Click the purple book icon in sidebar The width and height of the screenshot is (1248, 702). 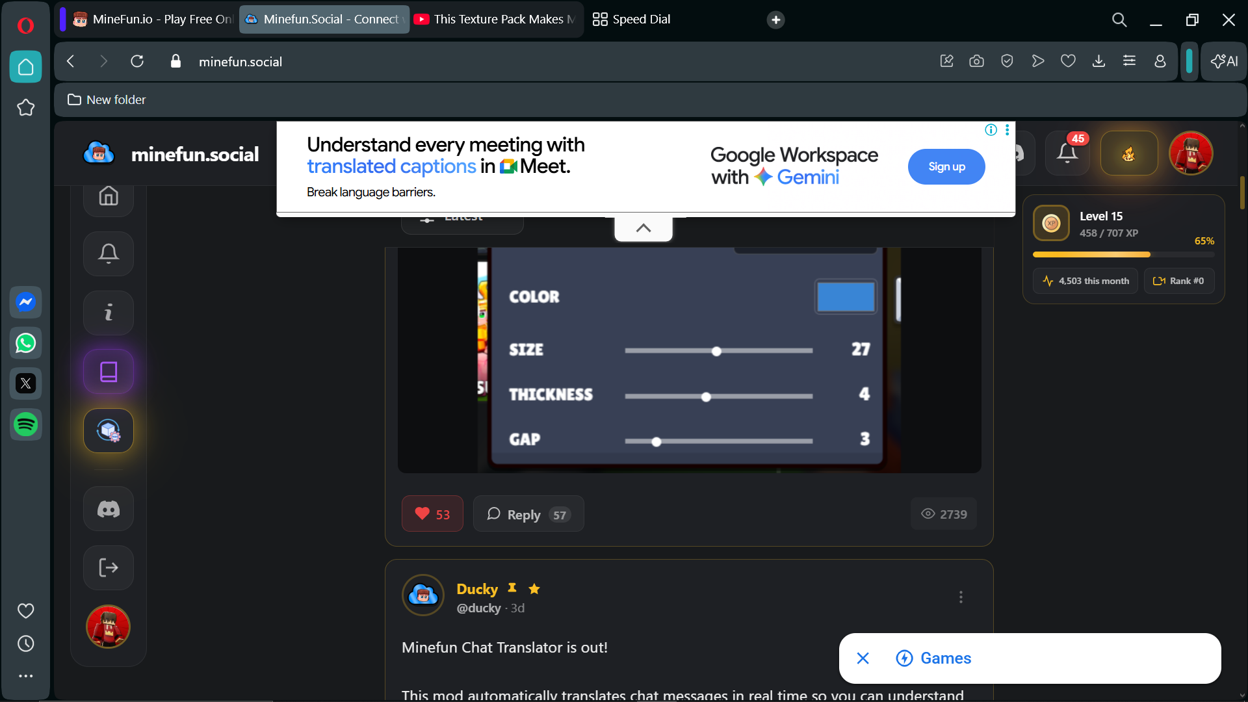tap(109, 372)
